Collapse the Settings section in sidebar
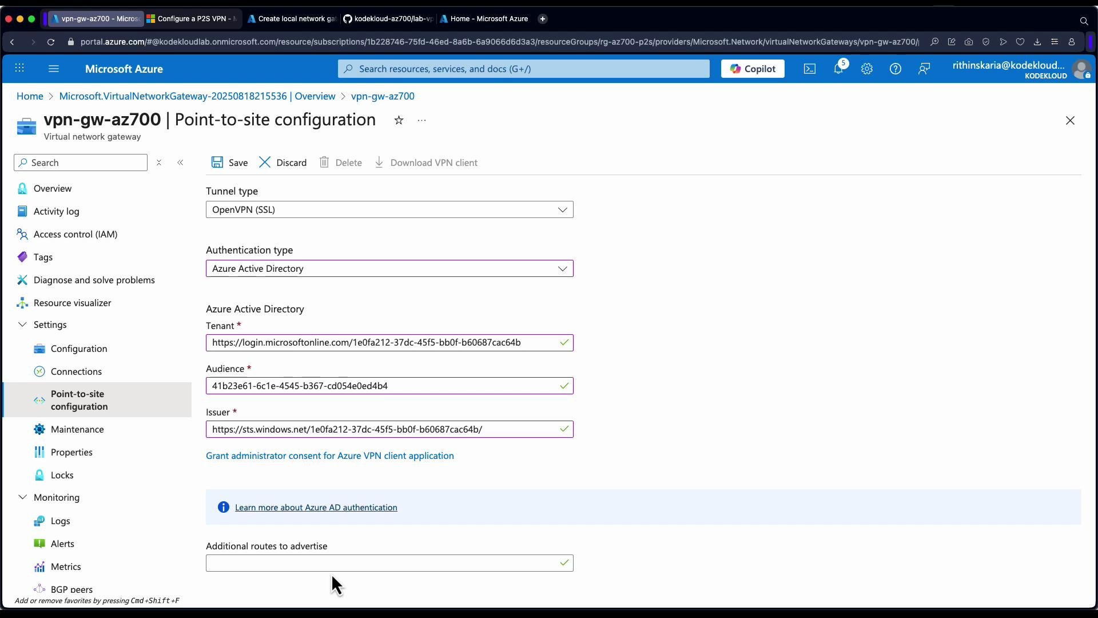1098x618 pixels. 22,324
